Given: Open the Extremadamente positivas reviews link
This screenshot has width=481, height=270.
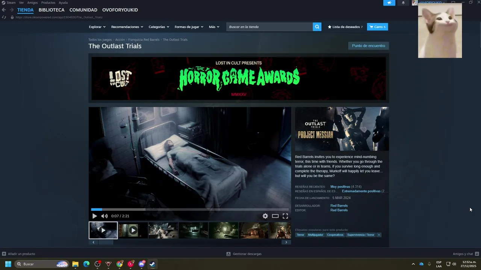Looking at the screenshot, I should 361,191.
